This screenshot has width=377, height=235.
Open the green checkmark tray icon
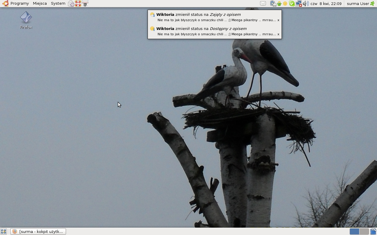(292, 4)
